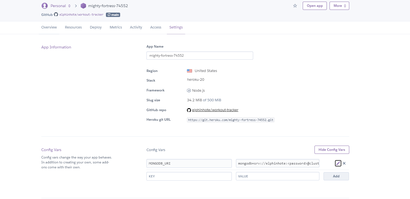Click the Open app button
410x199 pixels.
click(314, 5)
